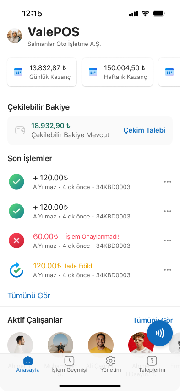
Task: Open three-dots menu for 60.00₺ declined transaction
Action: click(168, 240)
